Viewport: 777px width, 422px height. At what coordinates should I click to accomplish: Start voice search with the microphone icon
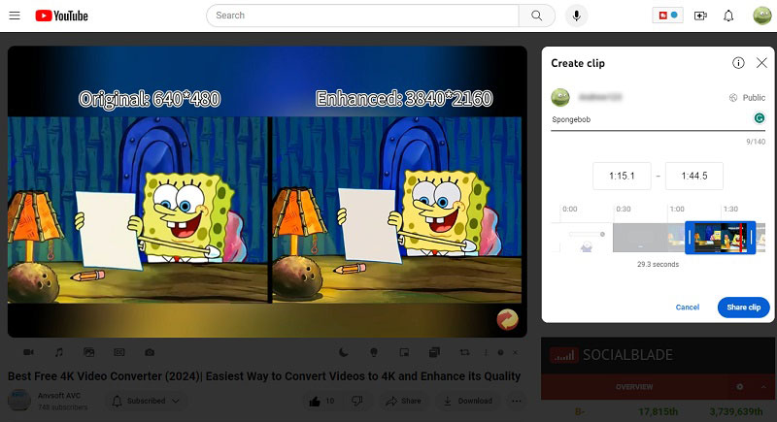tap(576, 16)
